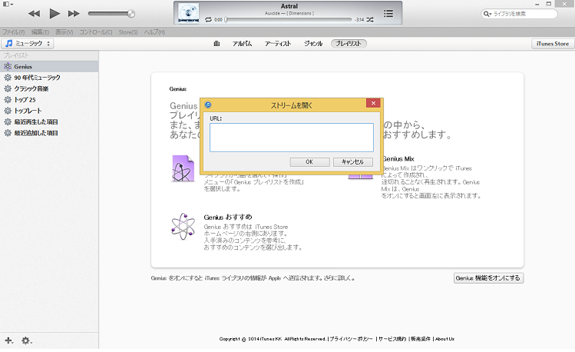Open the コントロール(C) menu

(96, 32)
